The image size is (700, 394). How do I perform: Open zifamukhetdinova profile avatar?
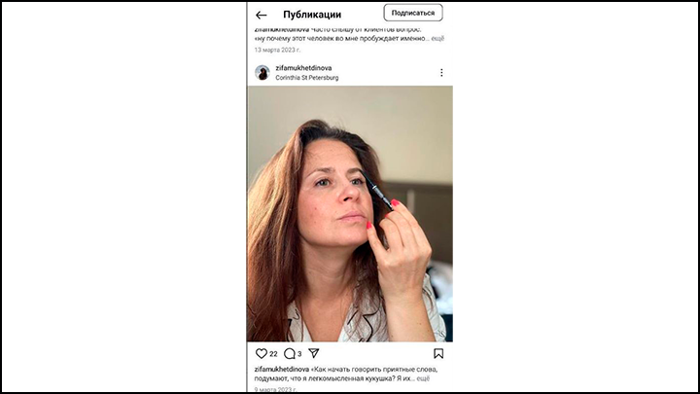point(262,72)
